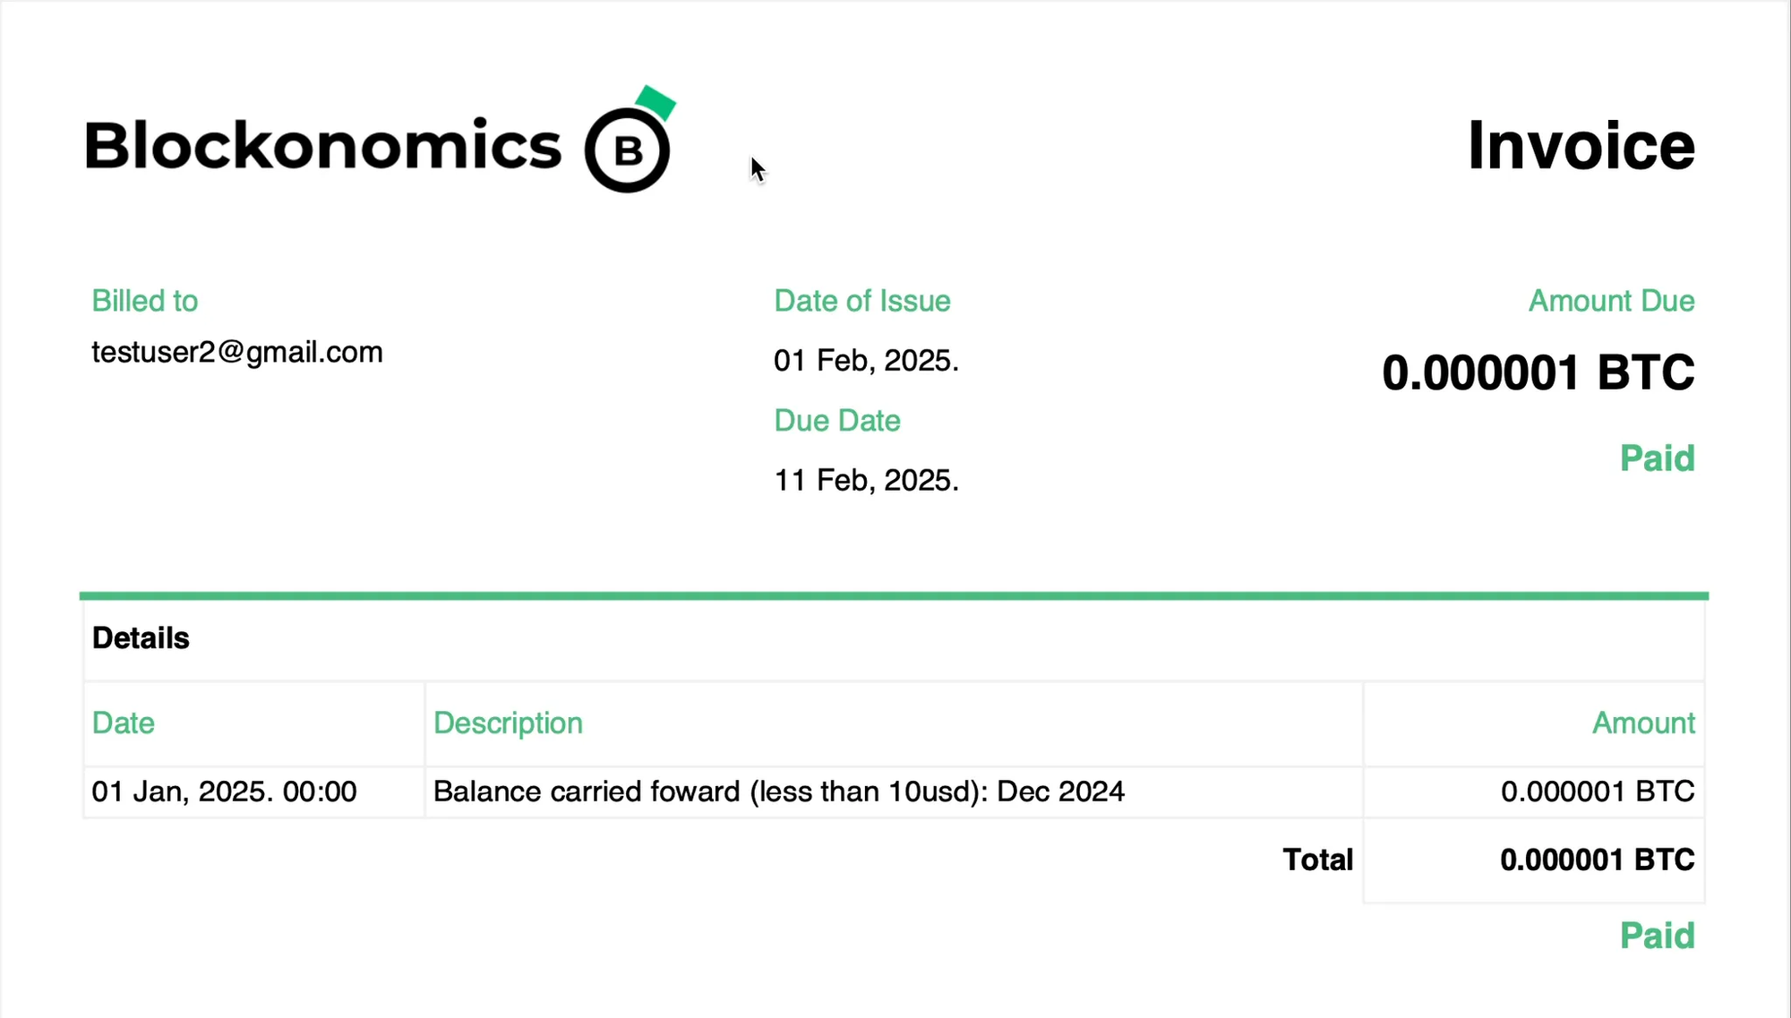Click the Description column header
This screenshot has width=1791, height=1018.
[x=508, y=723]
